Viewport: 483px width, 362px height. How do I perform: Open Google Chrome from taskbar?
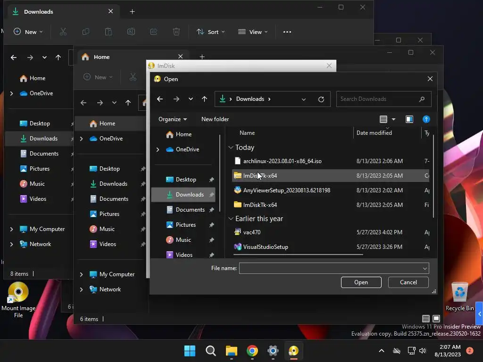(252, 351)
